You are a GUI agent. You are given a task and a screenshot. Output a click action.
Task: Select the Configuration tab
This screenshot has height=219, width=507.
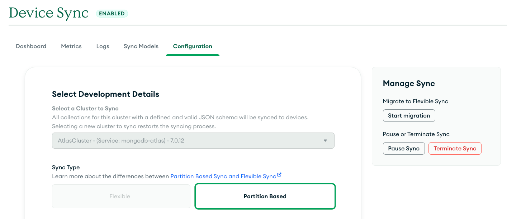[x=193, y=46]
